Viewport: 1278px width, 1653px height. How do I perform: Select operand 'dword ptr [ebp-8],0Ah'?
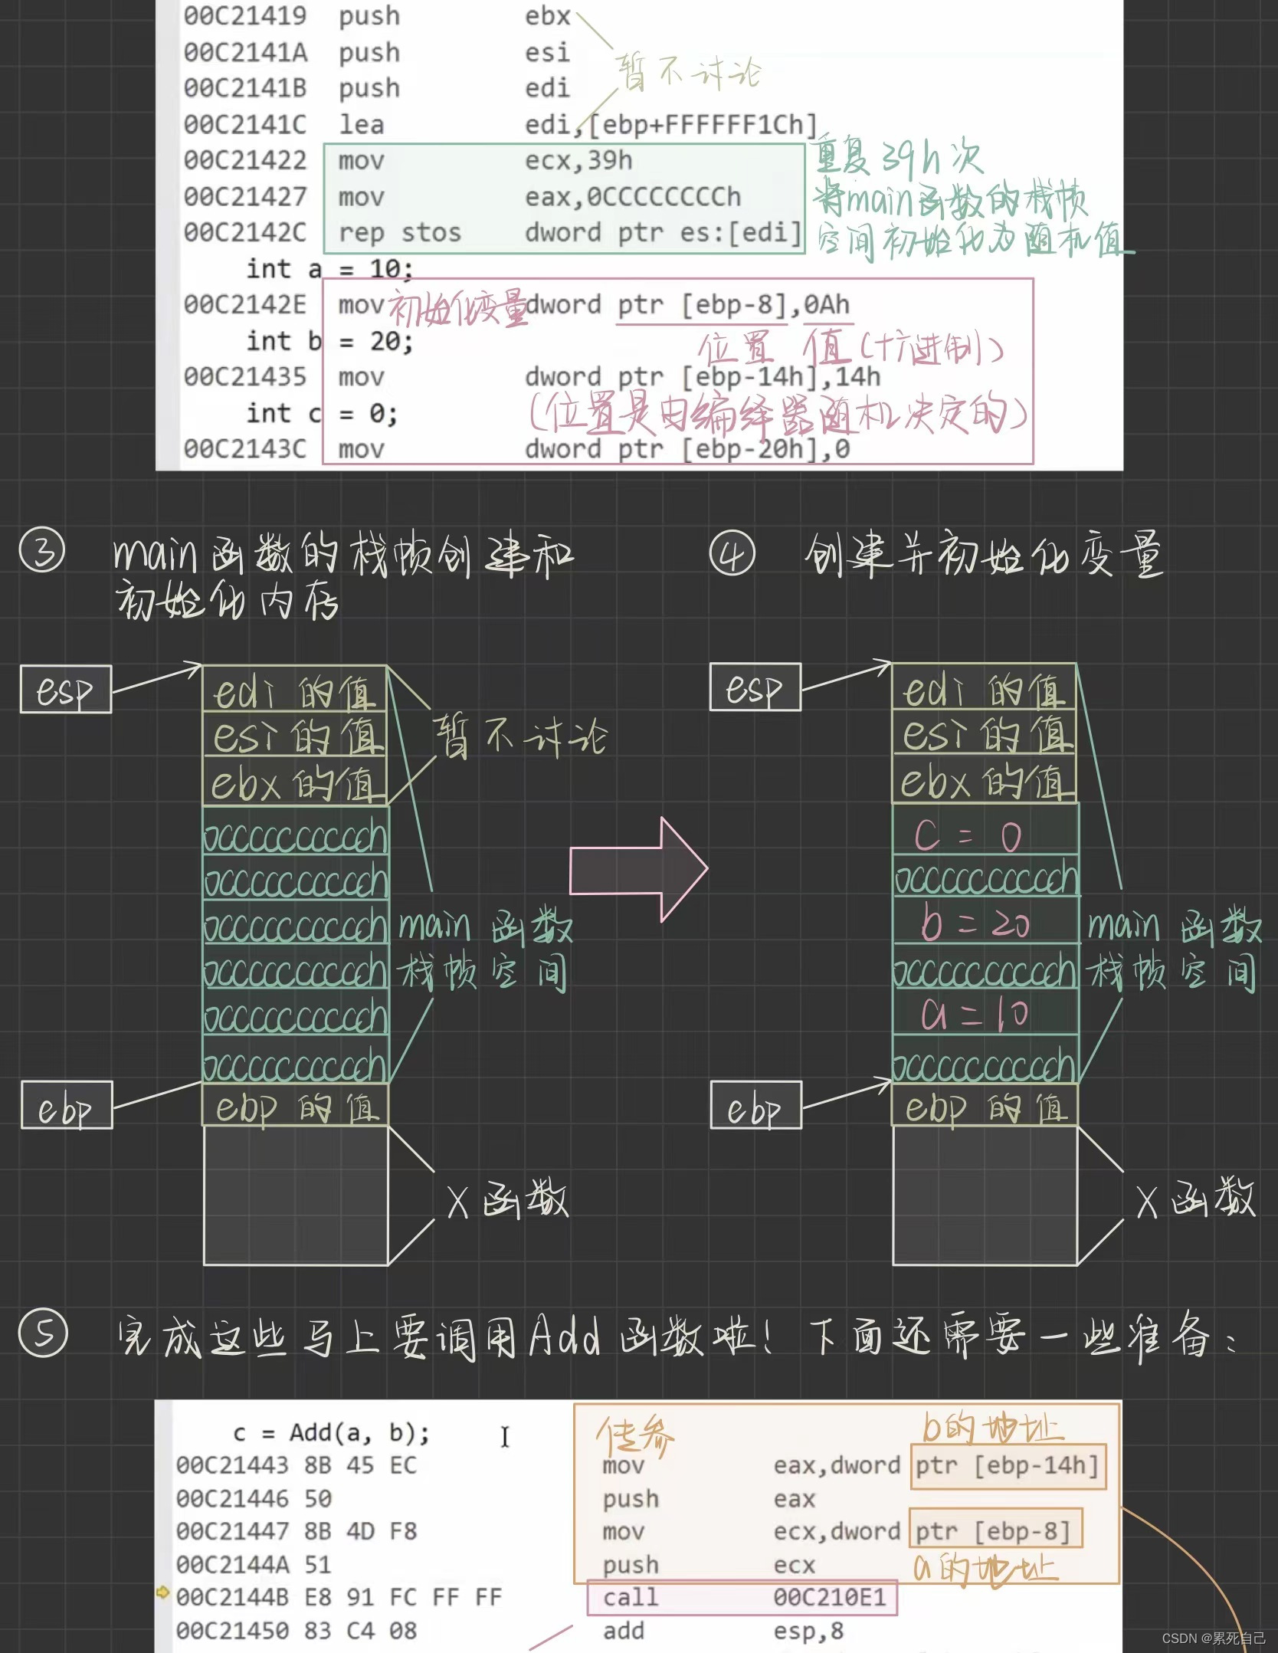point(687,304)
